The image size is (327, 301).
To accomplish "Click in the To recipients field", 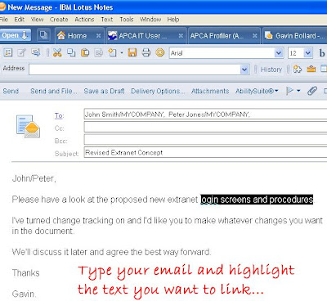I will (x=205, y=115).
